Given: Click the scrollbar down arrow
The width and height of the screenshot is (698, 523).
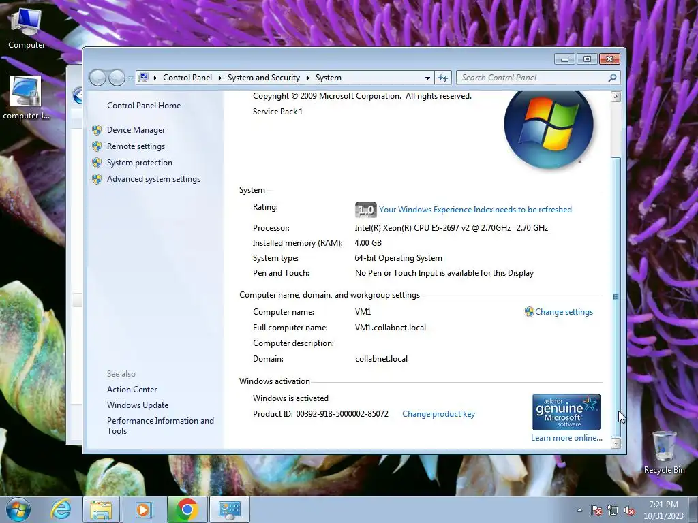Looking at the screenshot, I should 616,443.
